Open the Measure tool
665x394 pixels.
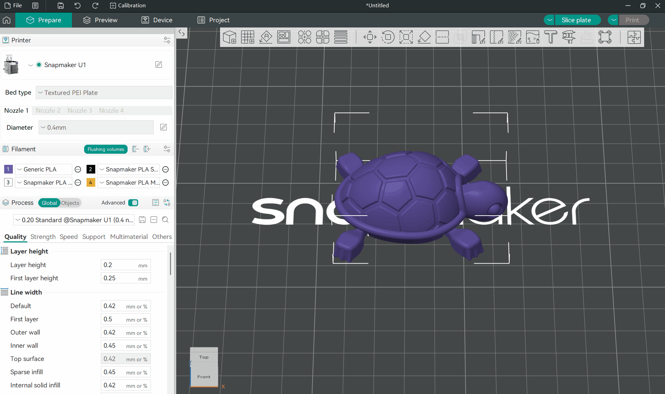[x=569, y=37]
